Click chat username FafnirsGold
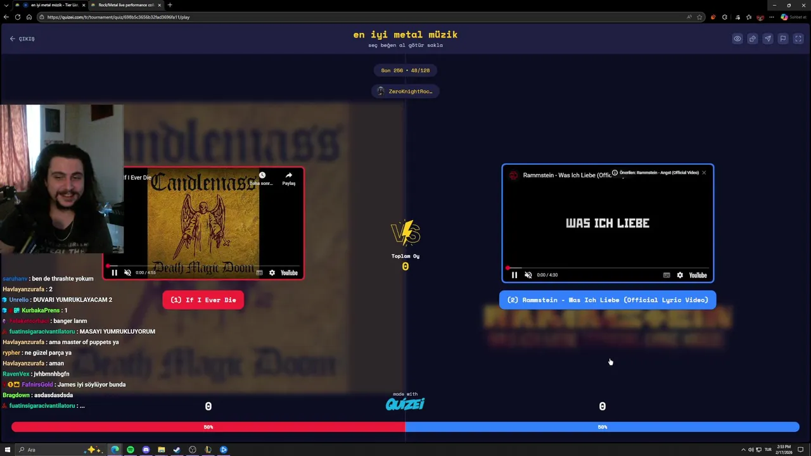 tap(37, 384)
